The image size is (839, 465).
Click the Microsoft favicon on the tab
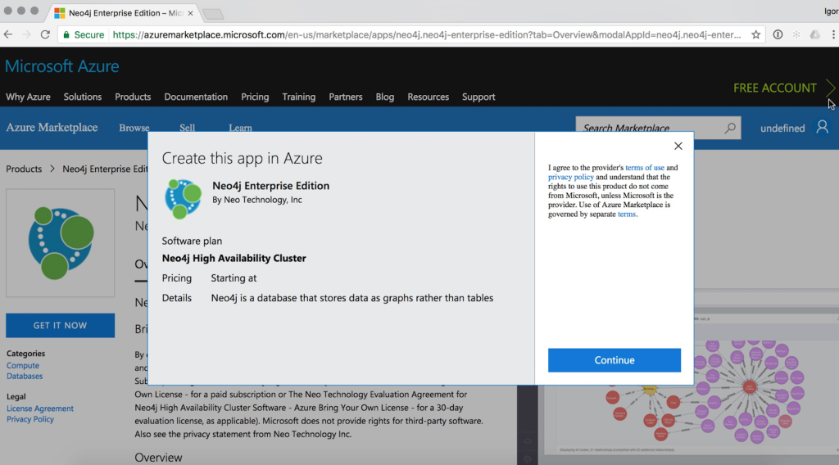tap(59, 13)
